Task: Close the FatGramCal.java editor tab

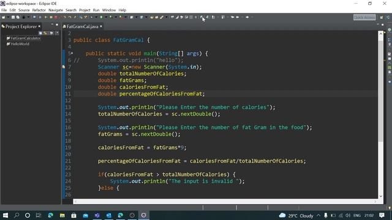Action: coord(101,26)
